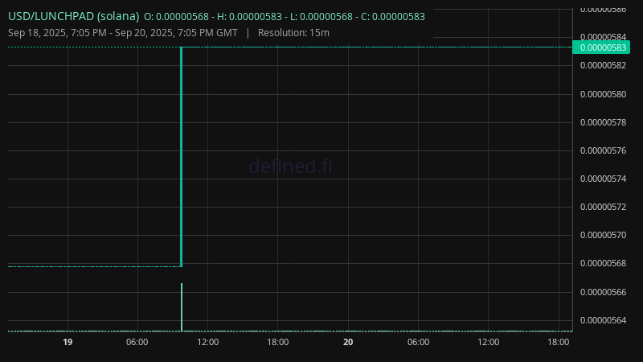Viewport: 643px width, 362px height.
Task: Click the 0.00000578 price axis label
Action: point(604,122)
